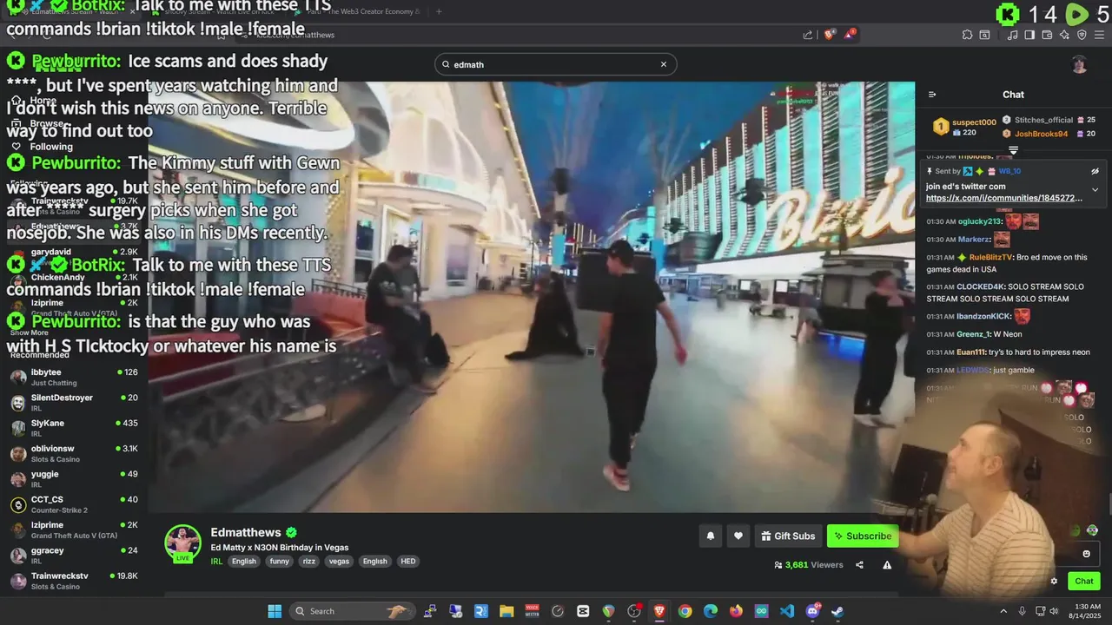Click the green Subscribe button
The width and height of the screenshot is (1112, 625).
[x=863, y=536]
